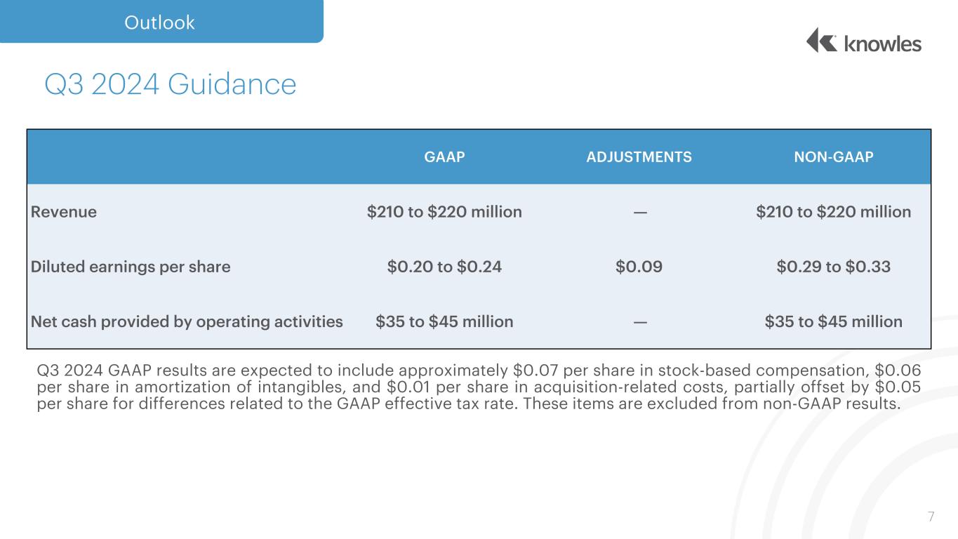
Task: Click the $0.09 adjustment value
Action: pos(639,267)
